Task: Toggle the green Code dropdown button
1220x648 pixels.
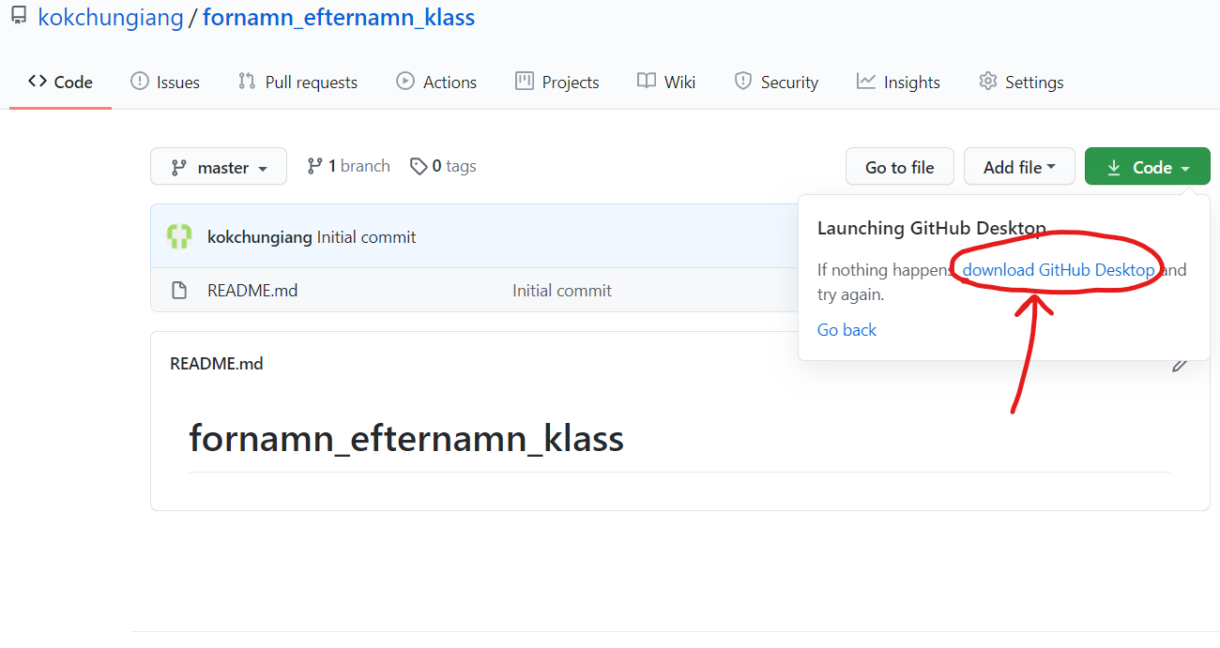Action: [x=1148, y=167]
